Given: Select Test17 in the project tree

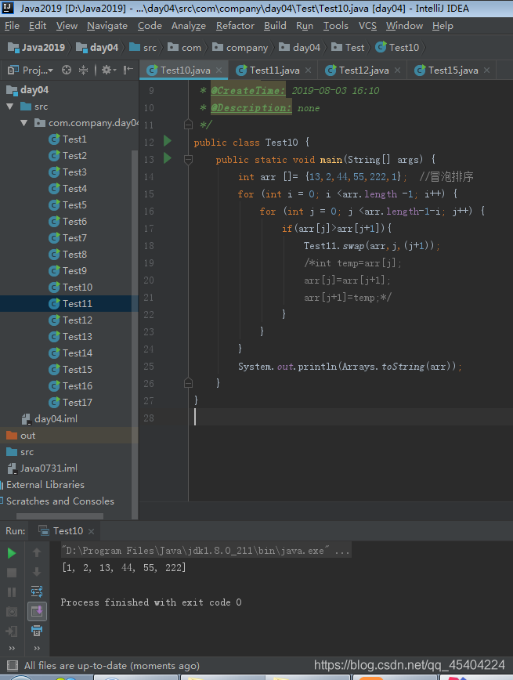Looking at the screenshot, I should coord(70,403).
